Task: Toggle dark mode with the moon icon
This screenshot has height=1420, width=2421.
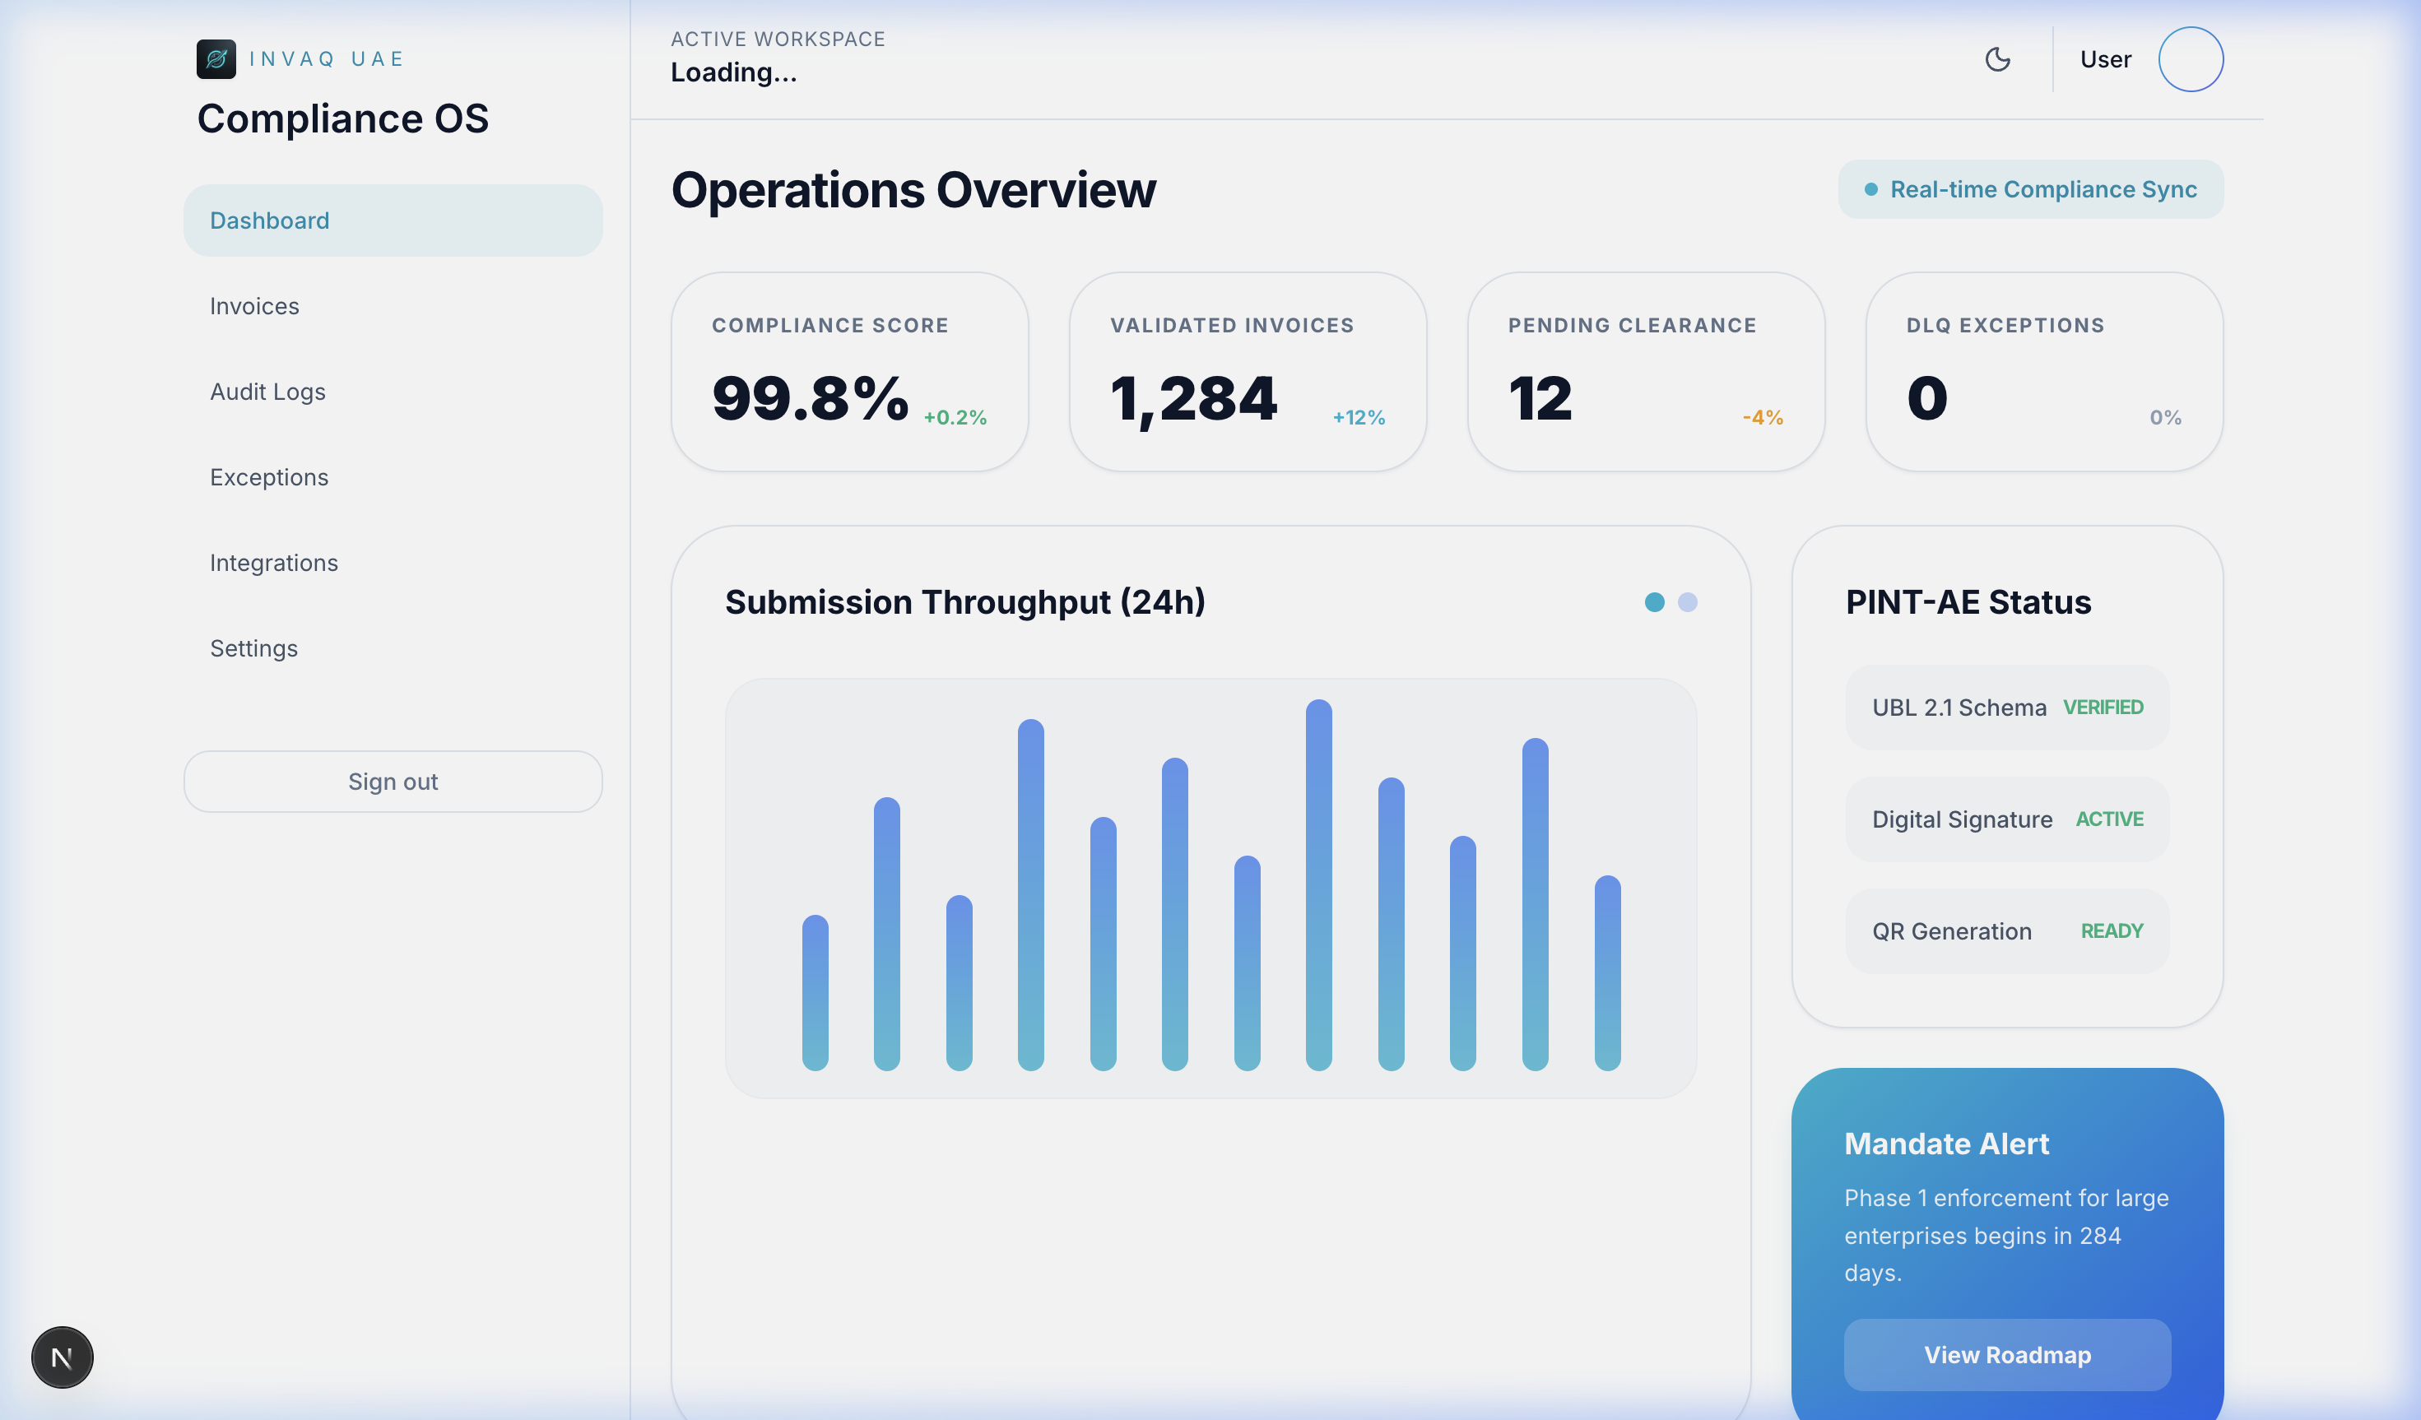Action: click(x=1997, y=59)
